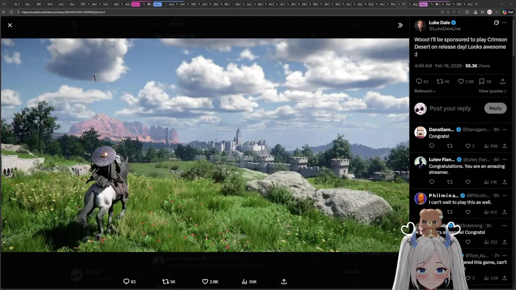Switch to the blue highlighted Grok tab
The width and height of the screenshot is (516, 290).
point(157,4)
